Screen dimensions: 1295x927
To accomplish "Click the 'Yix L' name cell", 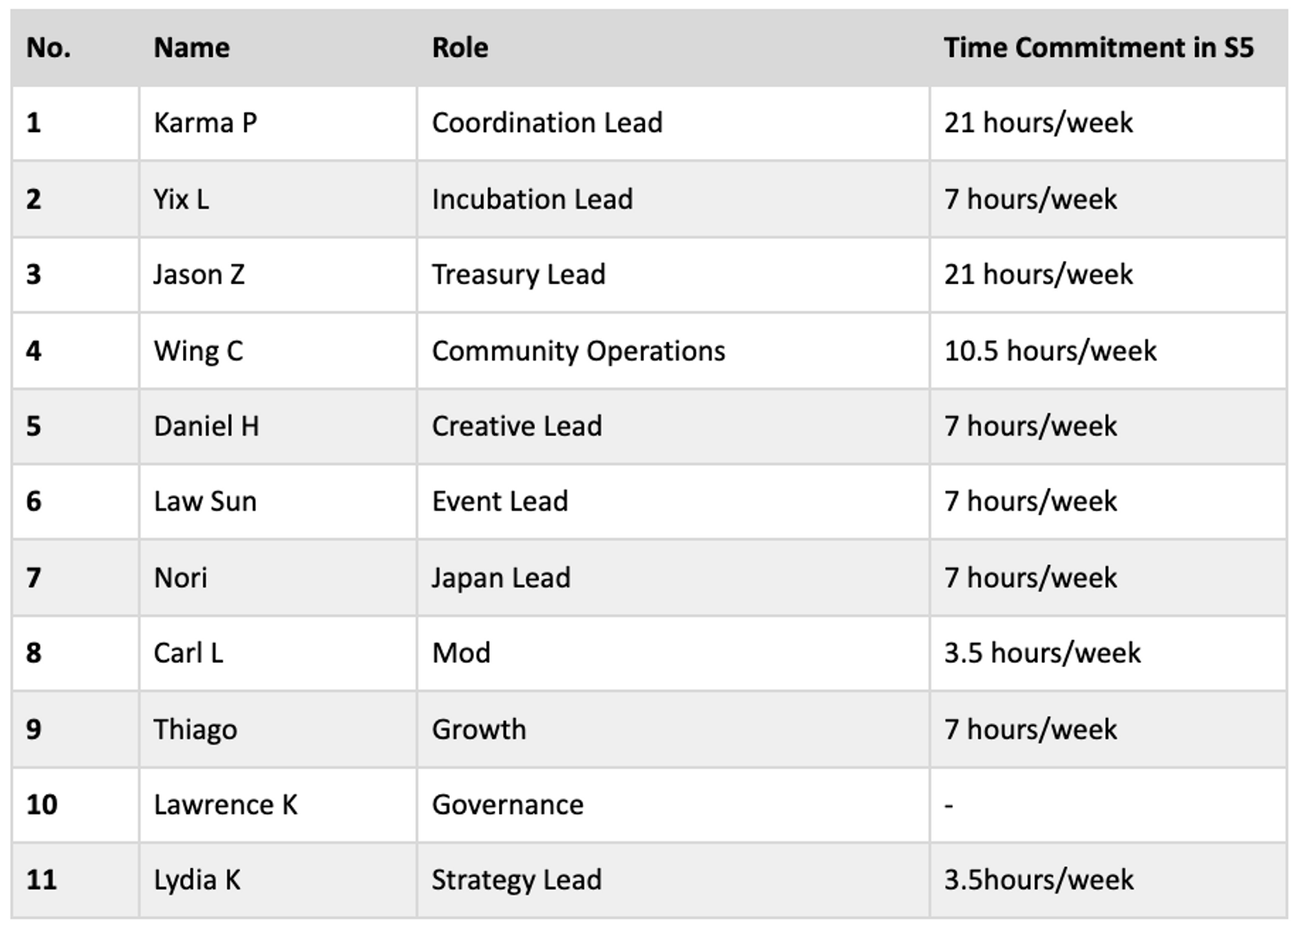I will point(181,199).
